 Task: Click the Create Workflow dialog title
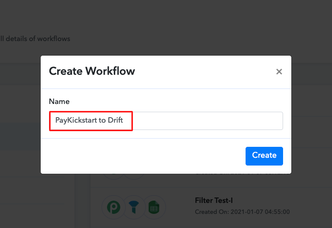coord(92,71)
